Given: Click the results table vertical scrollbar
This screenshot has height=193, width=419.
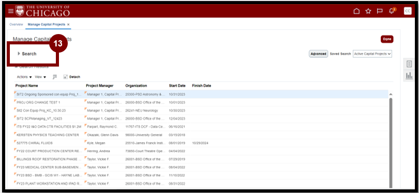Looking at the screenshot, I should pos(391,142).
